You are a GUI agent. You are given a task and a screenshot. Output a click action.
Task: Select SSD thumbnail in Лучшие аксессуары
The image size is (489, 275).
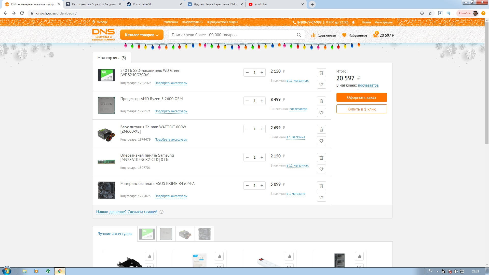[x=147, y=234]
